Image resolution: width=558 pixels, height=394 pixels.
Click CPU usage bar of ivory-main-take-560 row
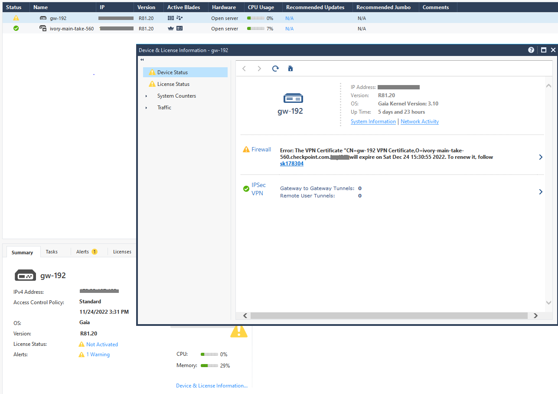click(256, 29)
